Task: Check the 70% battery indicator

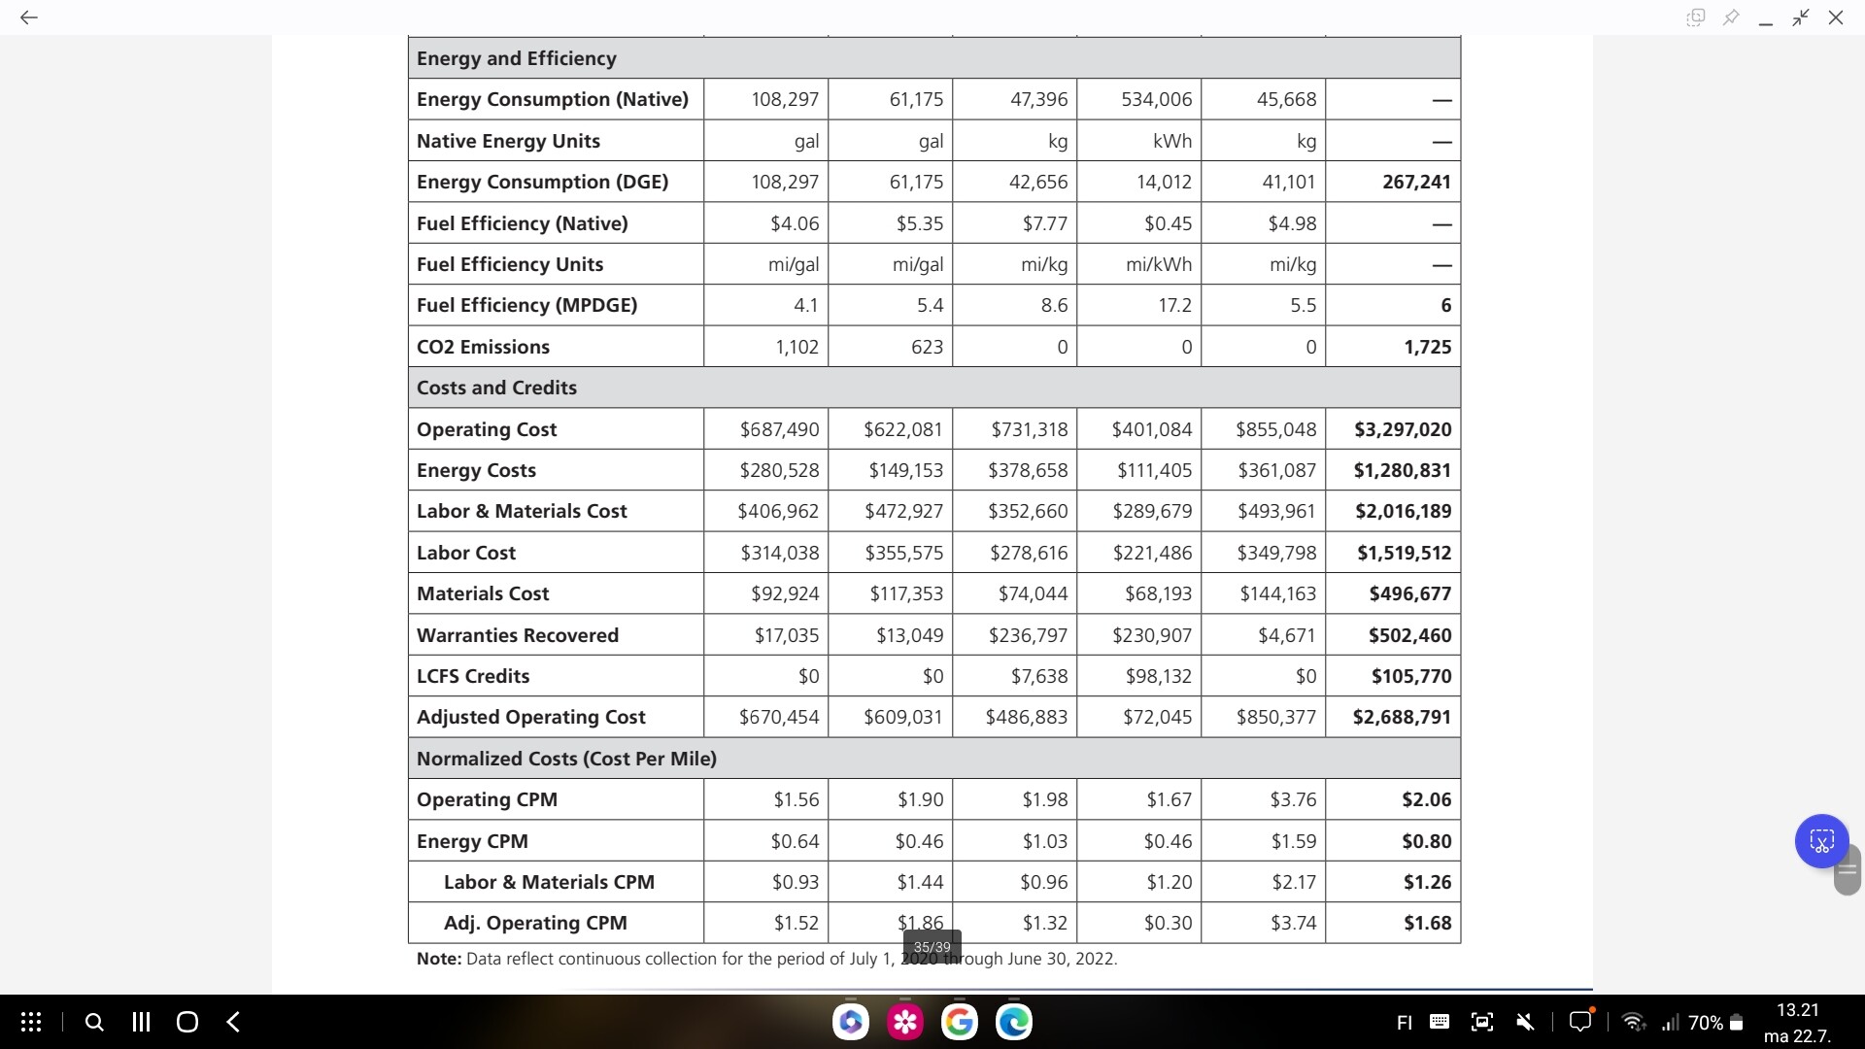Action: 1715,1023
